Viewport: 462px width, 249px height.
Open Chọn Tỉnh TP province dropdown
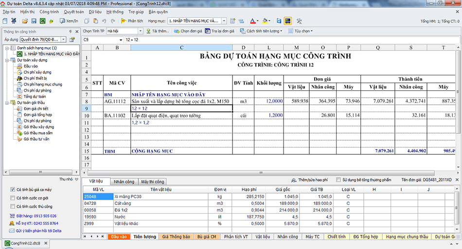(141, 31)
